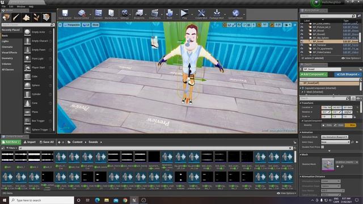Click the Cube geometry icon
This screenshot has height=204, width=363.
[27, 76]
